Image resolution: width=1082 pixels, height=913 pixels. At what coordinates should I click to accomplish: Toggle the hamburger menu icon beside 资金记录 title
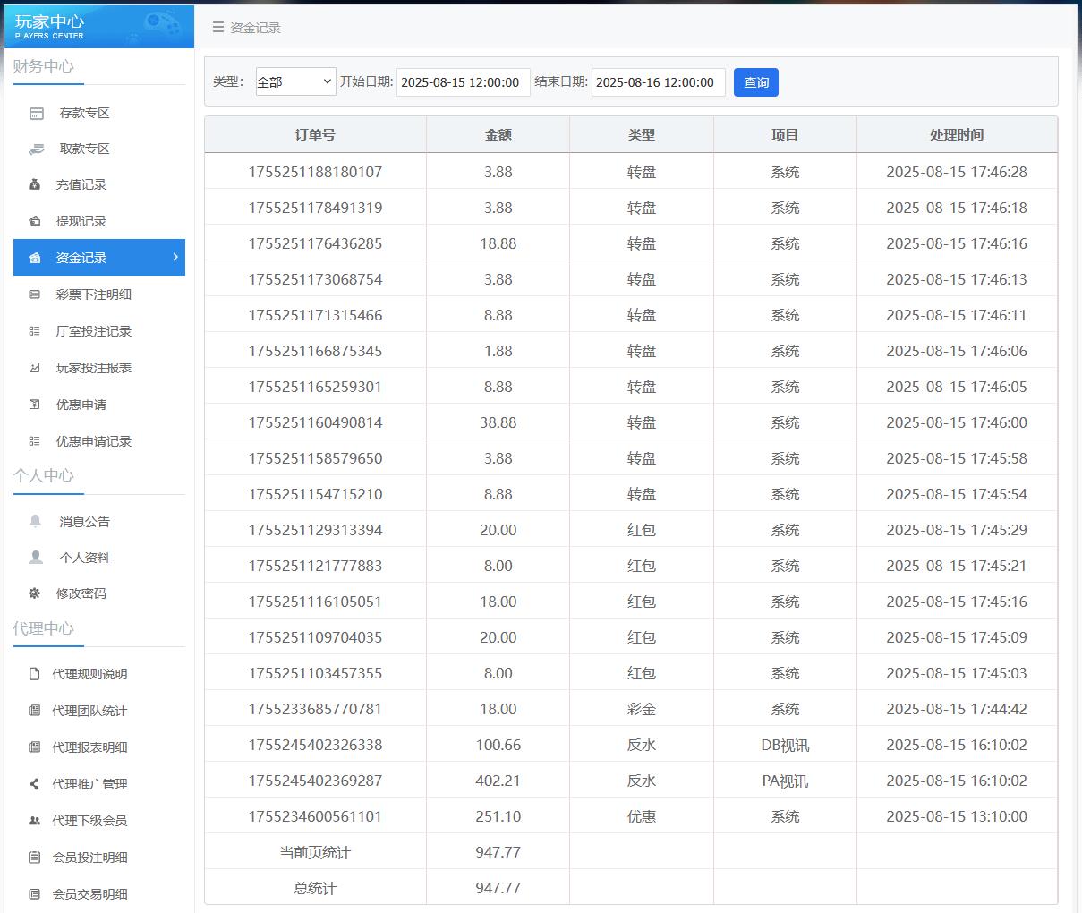pos(217,28)
